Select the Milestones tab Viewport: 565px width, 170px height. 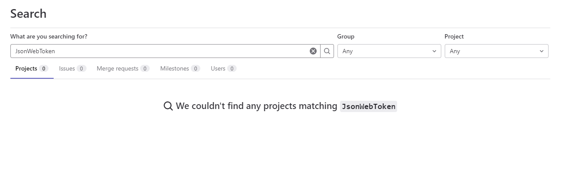coord(180,69)
